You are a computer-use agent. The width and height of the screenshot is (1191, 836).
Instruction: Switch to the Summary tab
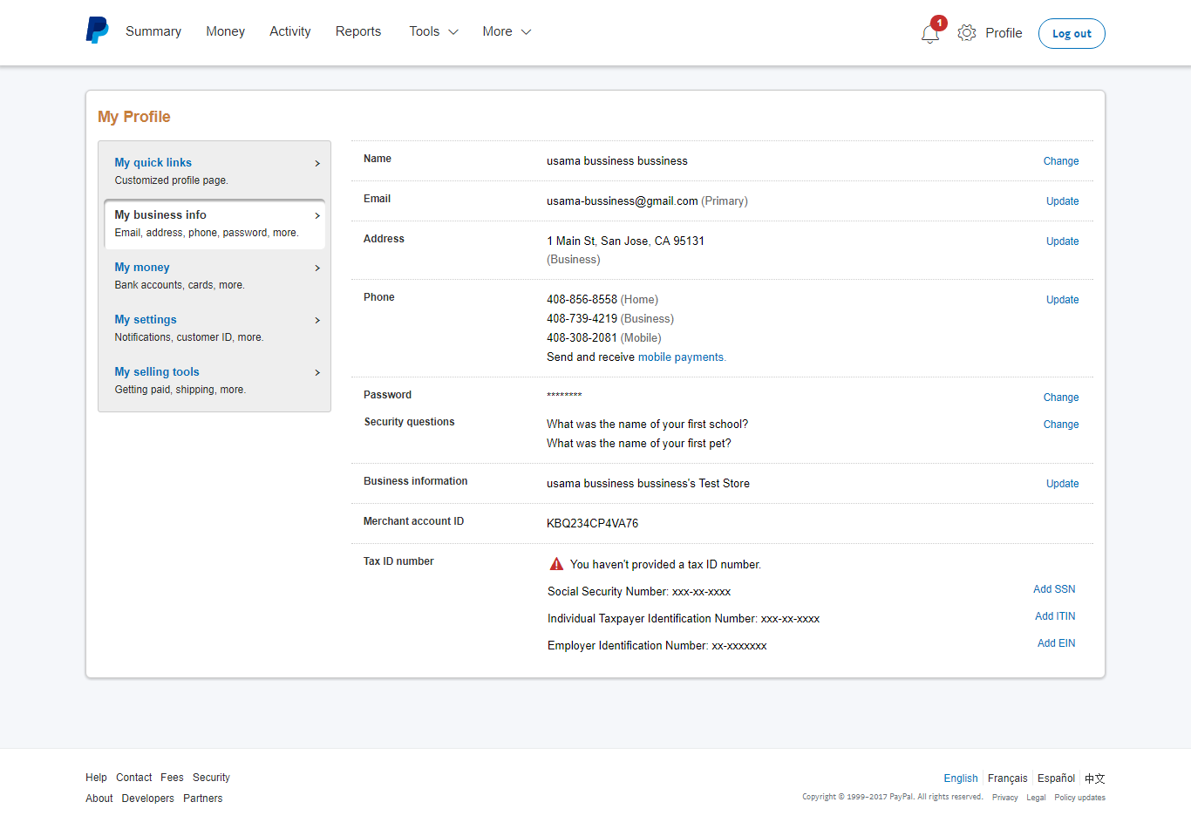point(153,31)
